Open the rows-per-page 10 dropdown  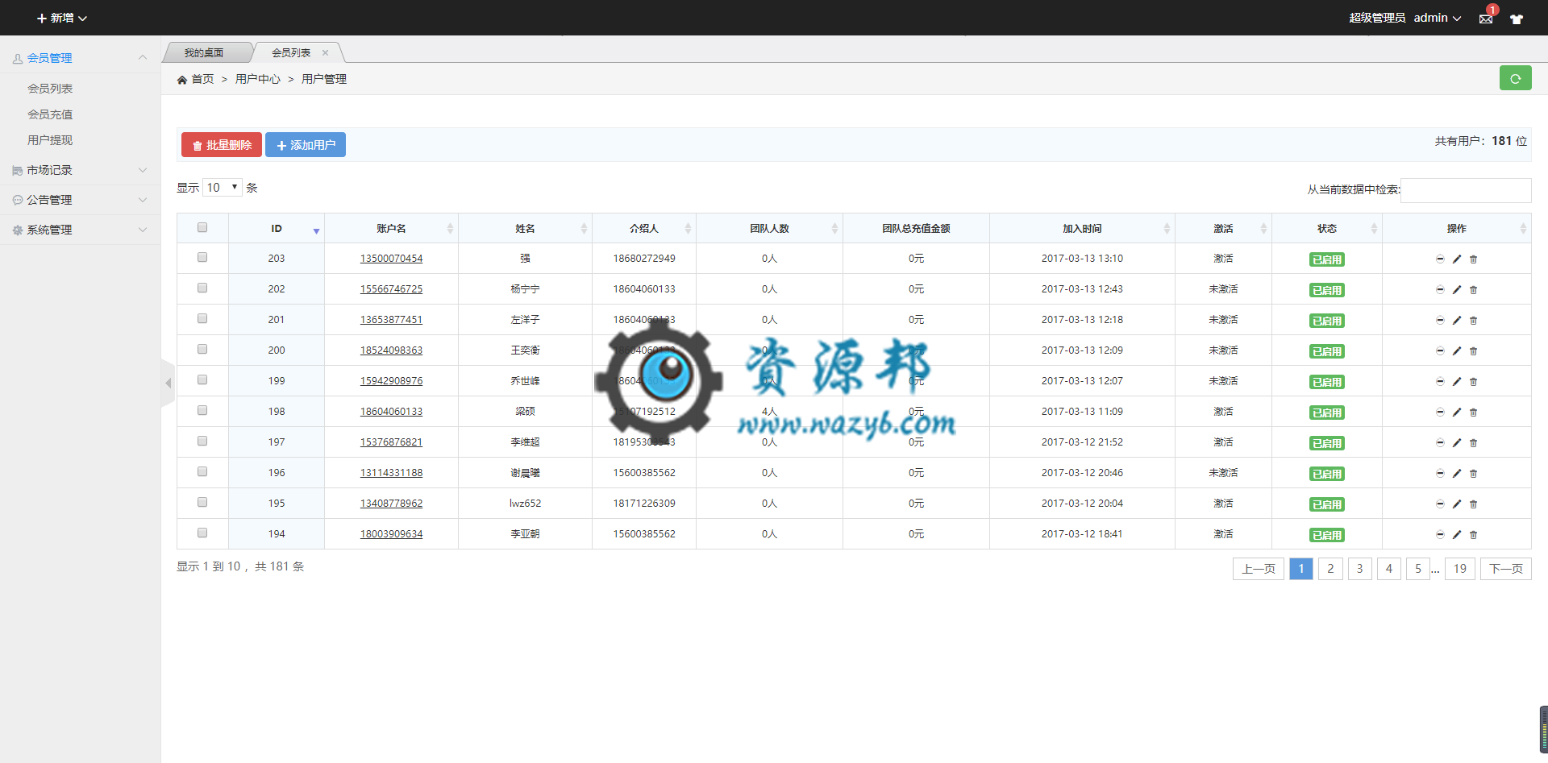223,188
